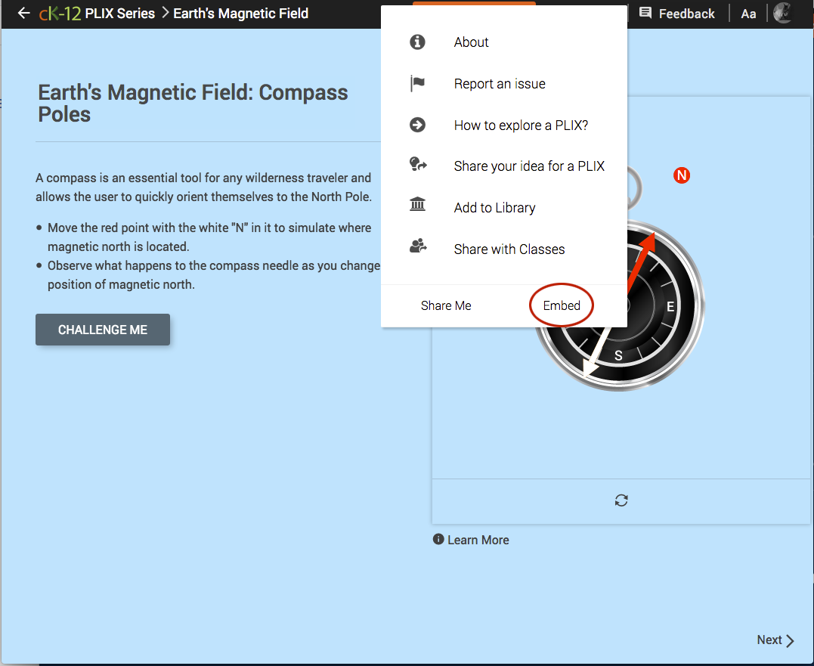Select Add to Library option
Screen dimensions: 814x666
click(x=494, y=208)
